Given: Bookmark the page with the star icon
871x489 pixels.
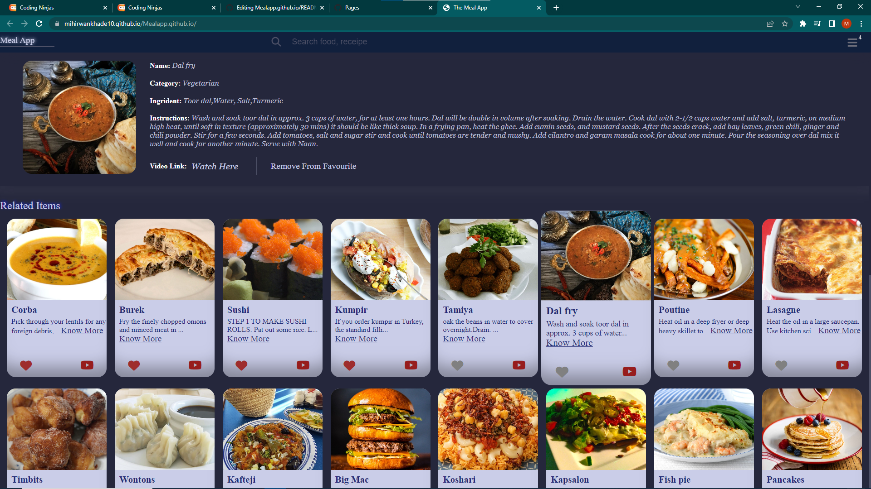Looking at the screenshot, I should pos(785,24).
